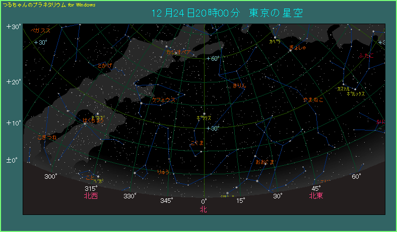
Task: Select the ぎょしゃ constellation label
Action: tap(298, 47)
